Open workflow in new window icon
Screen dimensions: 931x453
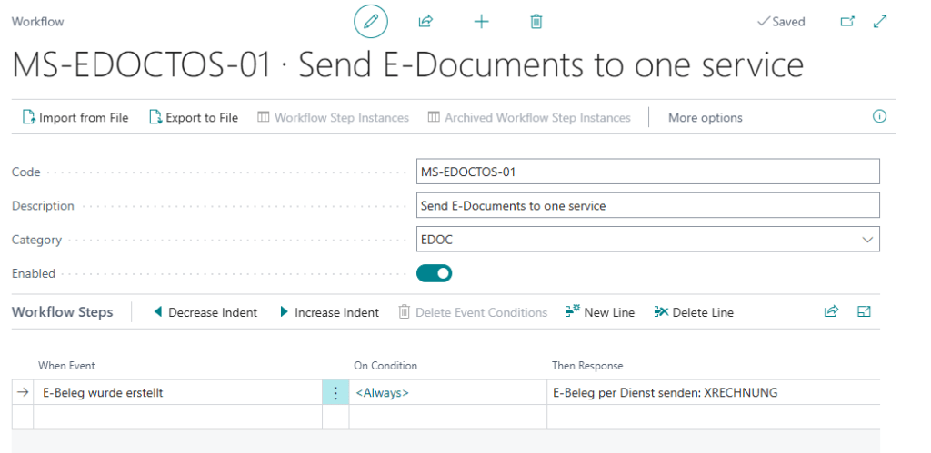(x=847, y=22)
